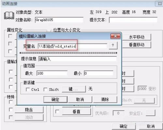163x130 pixels.
Task: Open the 垂直移动 connection
Action: tap(137, 45)
